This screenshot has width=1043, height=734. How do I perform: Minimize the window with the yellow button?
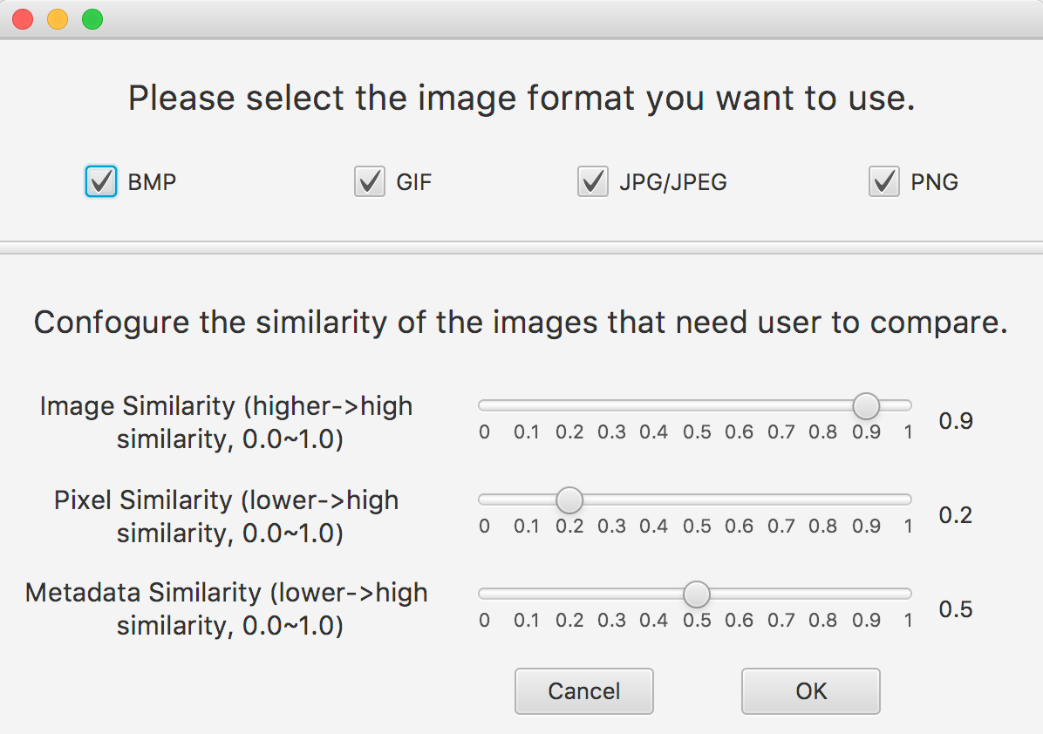click(58, 19)
